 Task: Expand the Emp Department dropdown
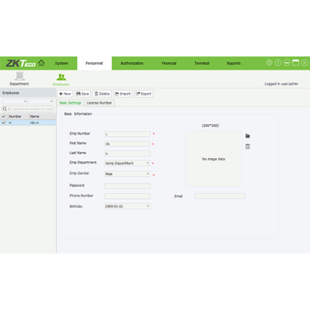pos(127,164)
